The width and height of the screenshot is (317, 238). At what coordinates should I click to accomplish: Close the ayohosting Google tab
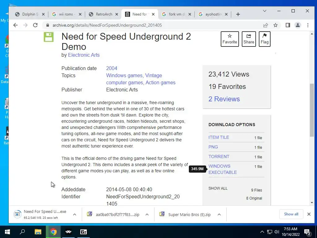(x=226, y=14)
